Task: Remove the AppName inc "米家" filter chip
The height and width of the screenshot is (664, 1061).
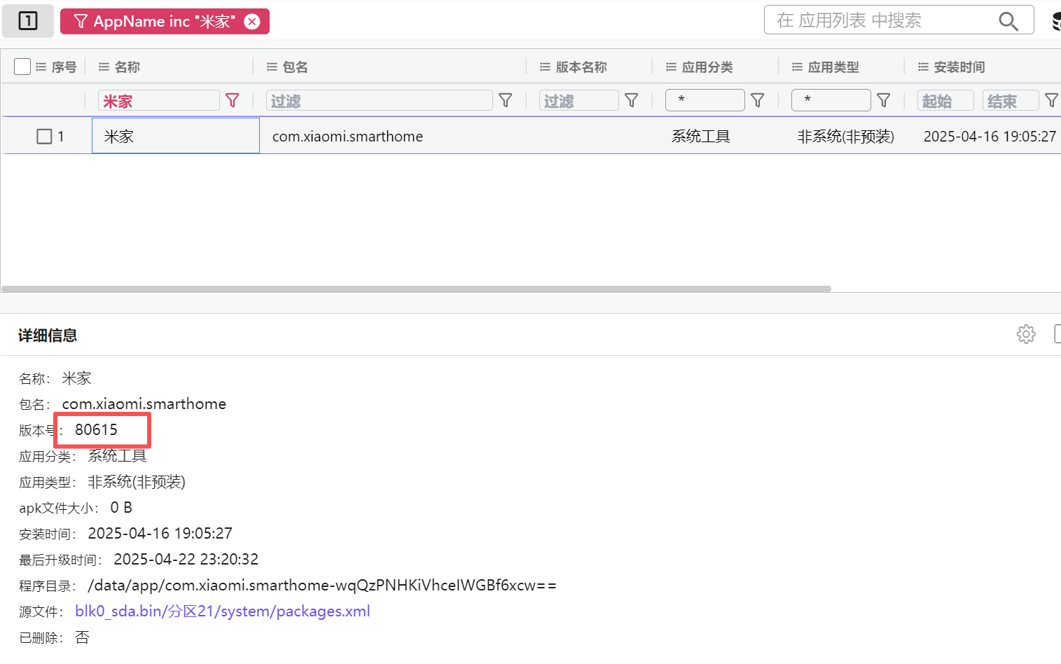Action: [252, 22]
